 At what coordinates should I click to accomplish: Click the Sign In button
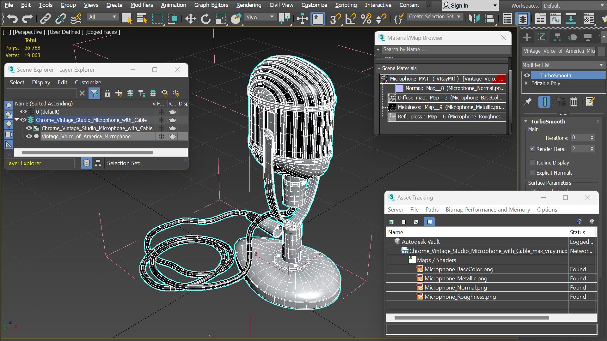tap(470, 6)
